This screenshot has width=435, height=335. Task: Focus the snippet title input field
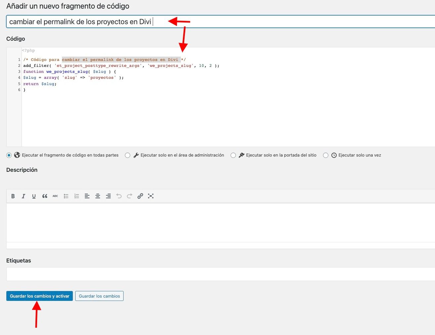pyautogui.click(x=221, y=22)
